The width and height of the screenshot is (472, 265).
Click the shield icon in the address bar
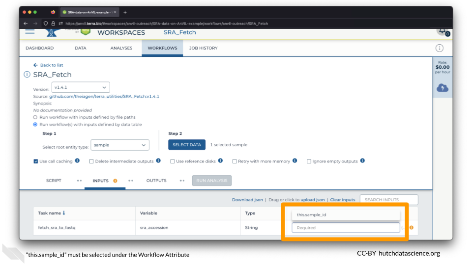(x=46, y=24)
